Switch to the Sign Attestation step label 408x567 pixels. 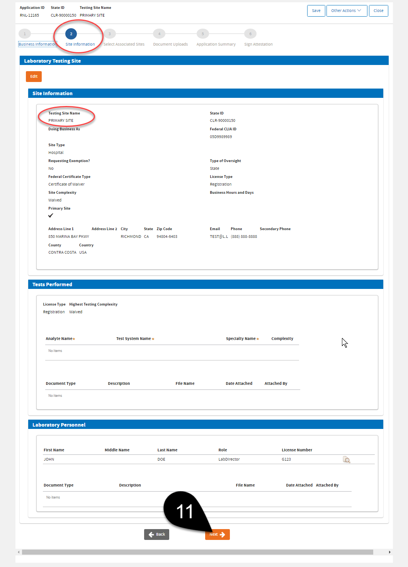258,44
